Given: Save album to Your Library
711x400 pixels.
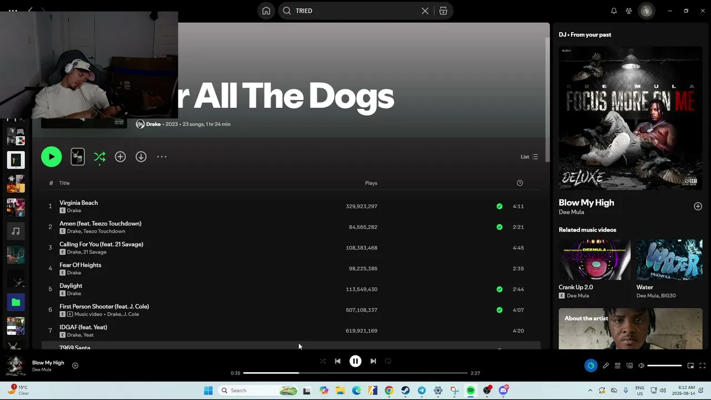Looking at the screenshot, I should [x=120, y=157].
